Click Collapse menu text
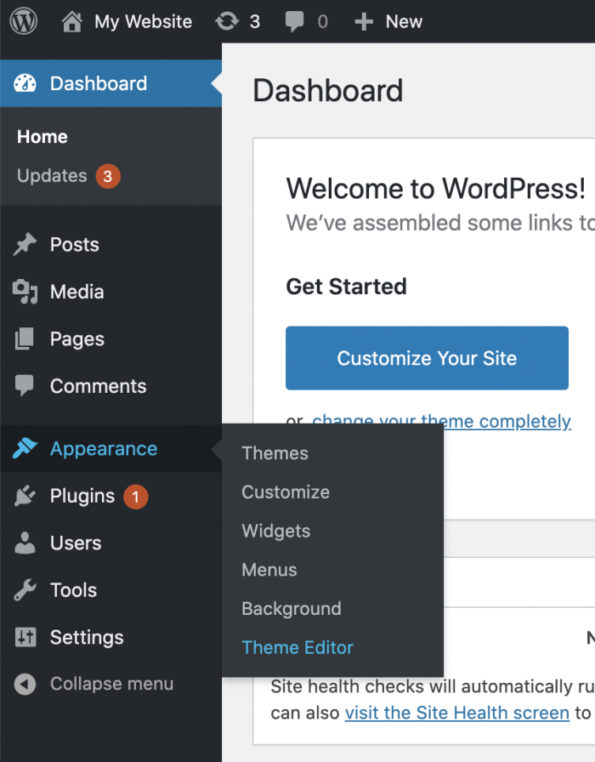The height and width of the screenshot is (762, 595). click(x=111, y=684)
